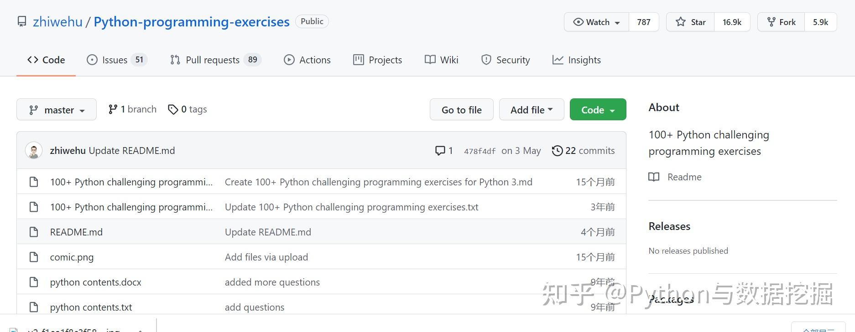Click the file icon of comic.png row
The image size is (855, 332).
click(34, 257)
